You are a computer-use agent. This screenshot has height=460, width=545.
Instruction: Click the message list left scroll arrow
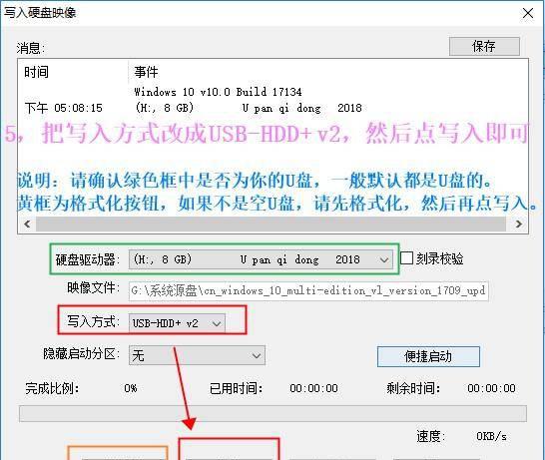point(27,225)
